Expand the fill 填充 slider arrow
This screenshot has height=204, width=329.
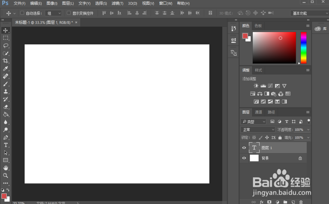click(x=308, y=138)
